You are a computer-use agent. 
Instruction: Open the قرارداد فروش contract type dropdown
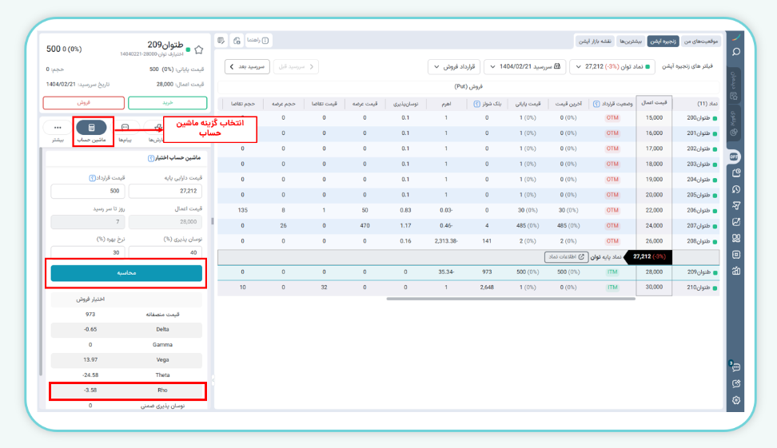(x=453, y=66)
